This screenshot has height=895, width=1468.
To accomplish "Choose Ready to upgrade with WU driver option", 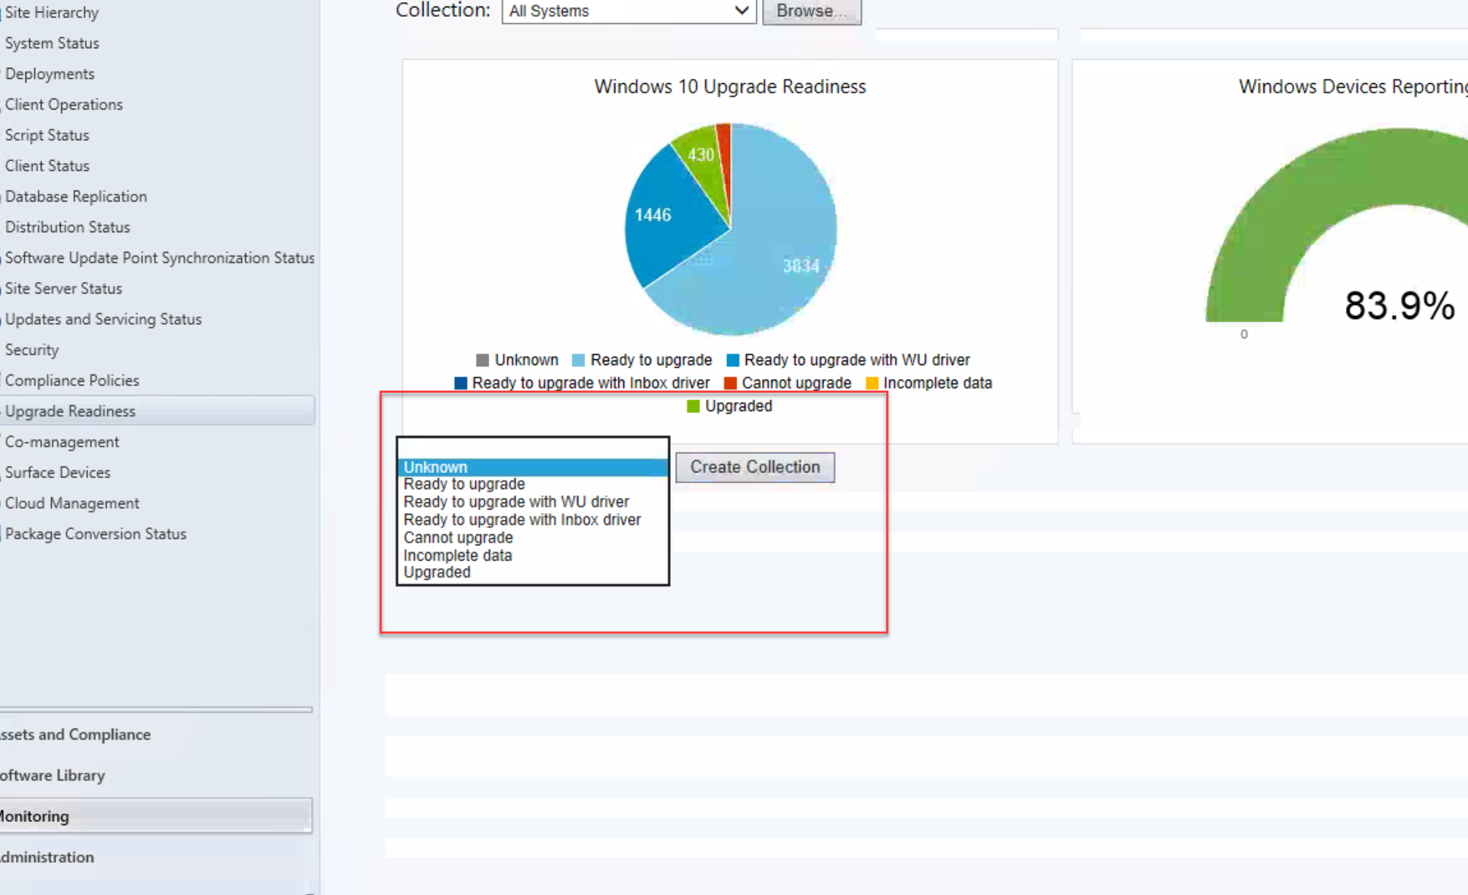I will (x=516, y=502).
